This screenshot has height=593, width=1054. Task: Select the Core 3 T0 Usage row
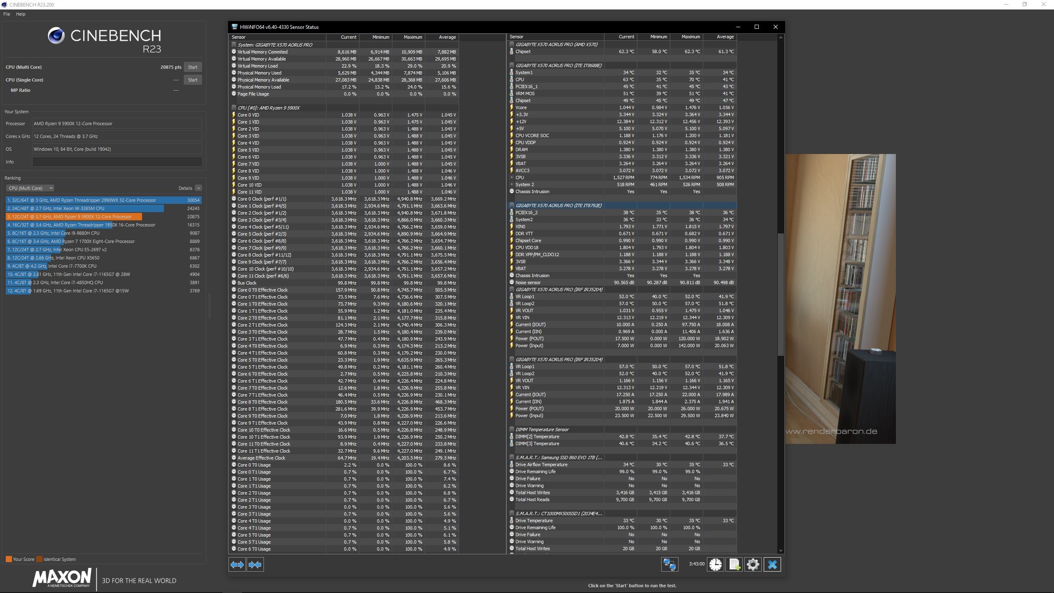point(344,507)
